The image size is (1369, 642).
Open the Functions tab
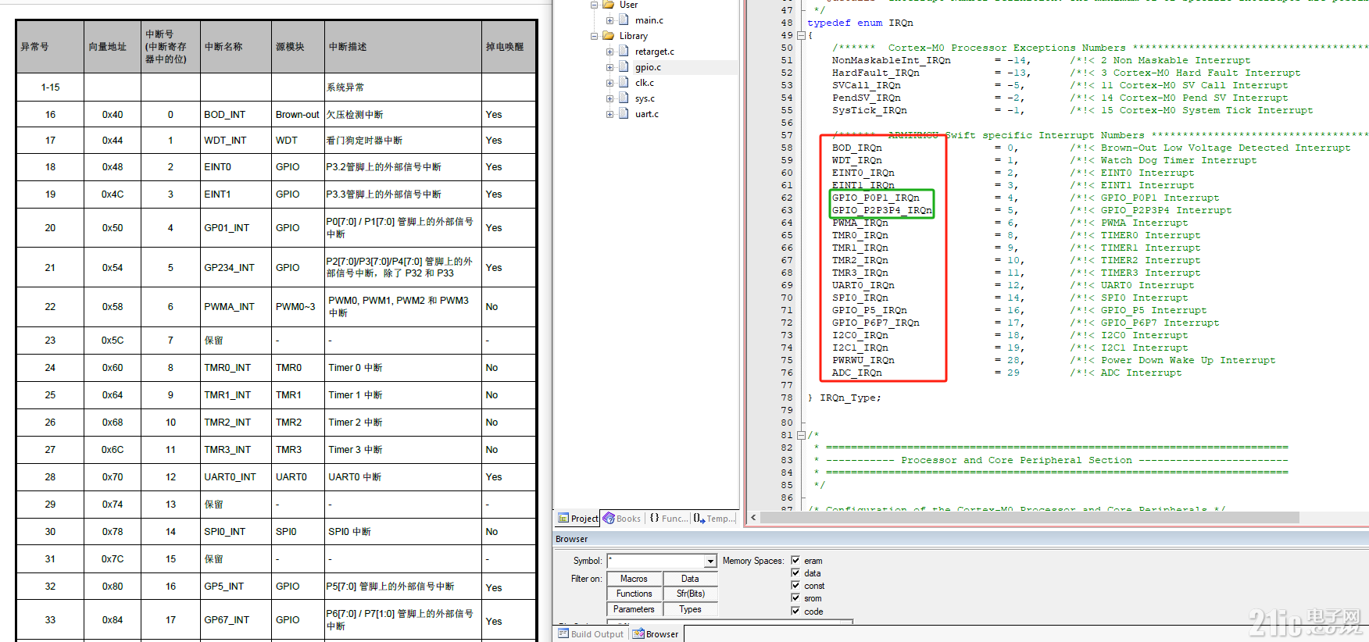coord(669,519)
